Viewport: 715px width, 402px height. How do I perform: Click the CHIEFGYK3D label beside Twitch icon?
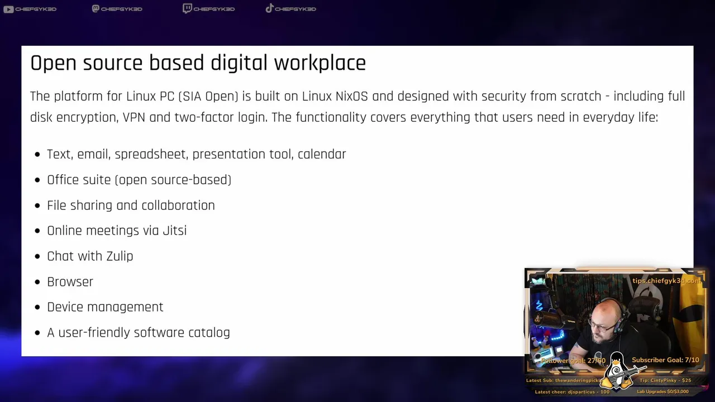214,9
